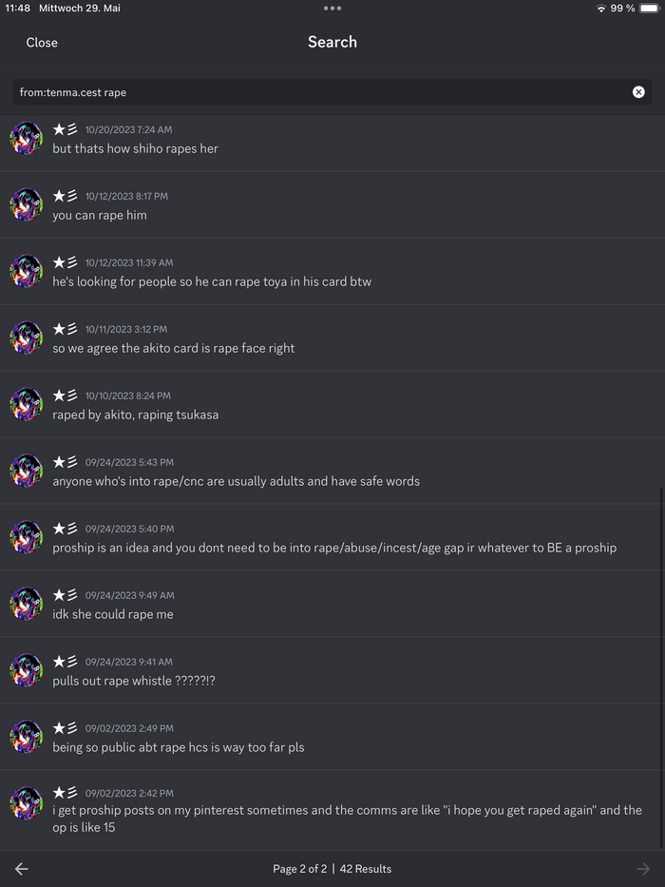Clear the search query with X icon
The image size is (665, 887).
(638, 92)
